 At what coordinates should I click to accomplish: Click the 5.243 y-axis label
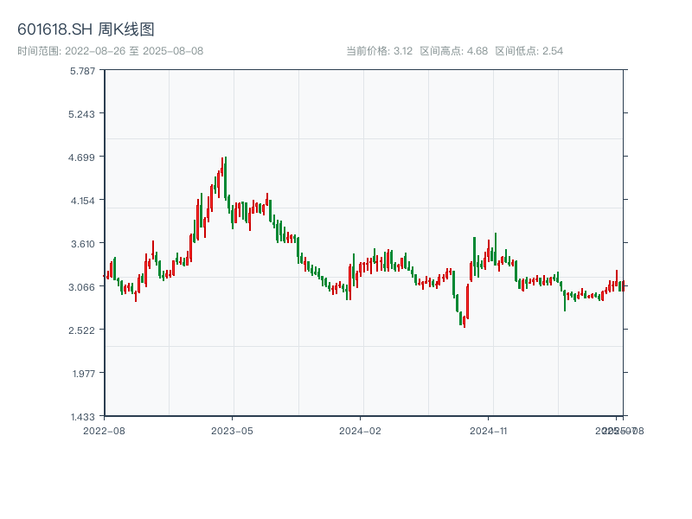coord(83,114)
